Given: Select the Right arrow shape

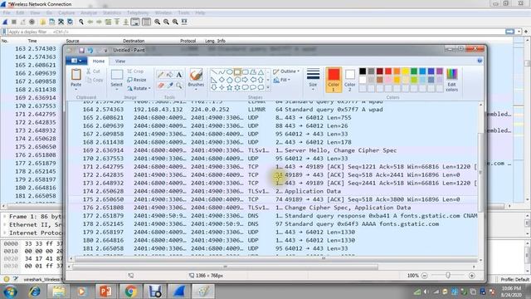Looking at the screenshot, I should coord(246,80).
